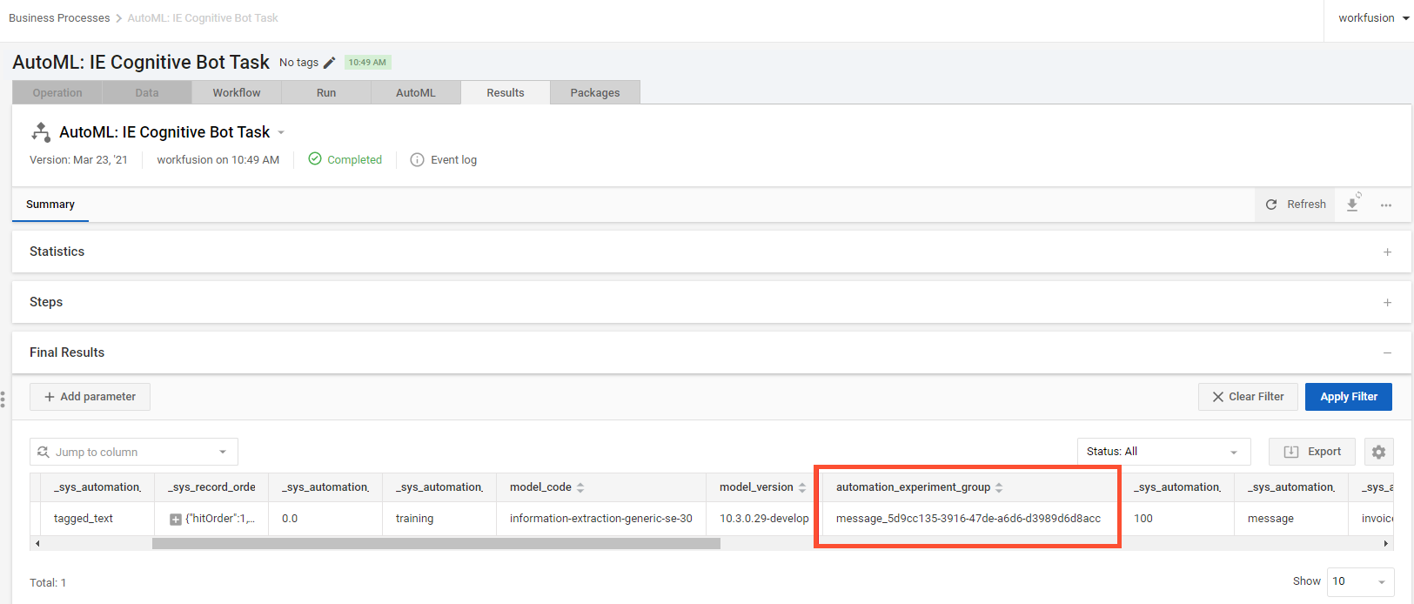Expand the Steps section
This screenshot has width=1414, height=604.
(1387, 302)
